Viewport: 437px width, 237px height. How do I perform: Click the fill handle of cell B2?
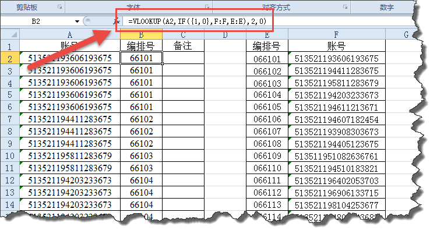[162, 63]
